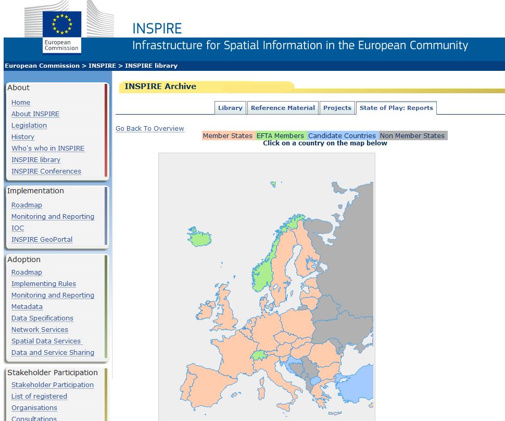The width and height of the screenshot is (505, 421).
Task: Click Non Member States legend swatch
Action: [x=412, y=135]
